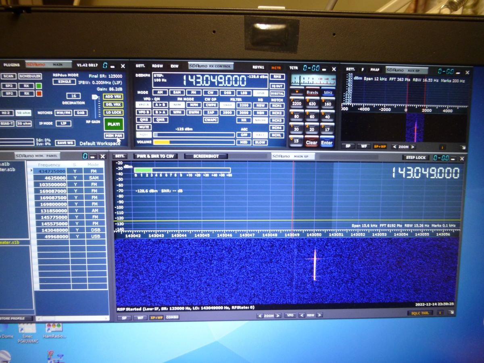Enable the NCH1 notch filter

pyautogui.click(x=277, y=106)
